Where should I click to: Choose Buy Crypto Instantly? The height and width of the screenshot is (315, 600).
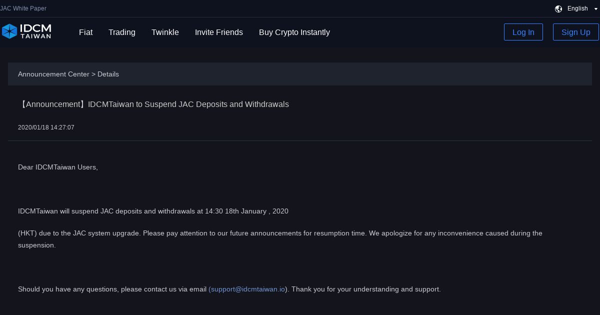click(x=294, y=32)
